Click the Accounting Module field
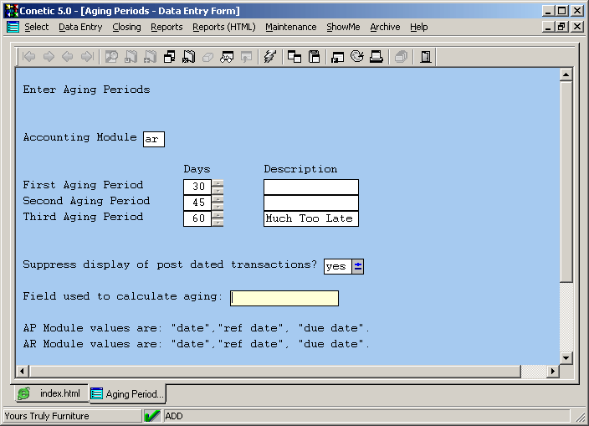589x426 pixels. point(154,139)
